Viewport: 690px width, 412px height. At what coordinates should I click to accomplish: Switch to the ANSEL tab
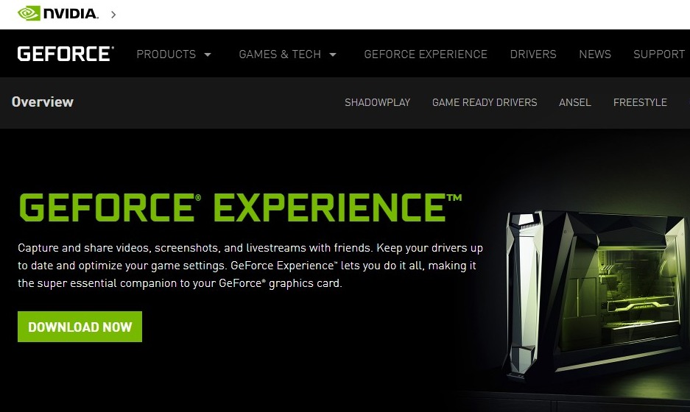574,102
